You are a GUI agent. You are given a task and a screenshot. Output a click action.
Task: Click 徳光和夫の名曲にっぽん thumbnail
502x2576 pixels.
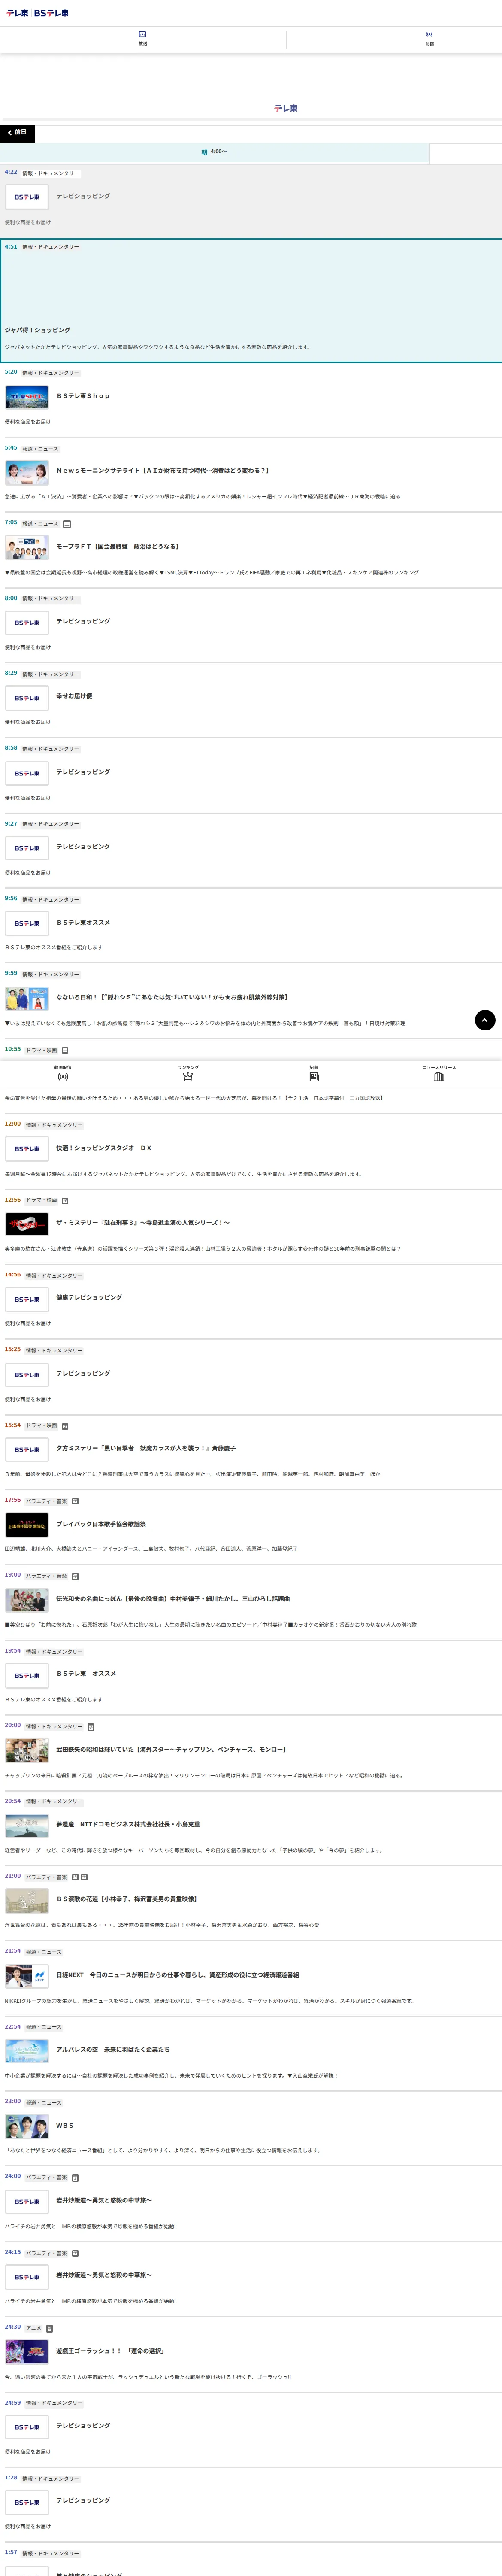(x=27, y=1600)
